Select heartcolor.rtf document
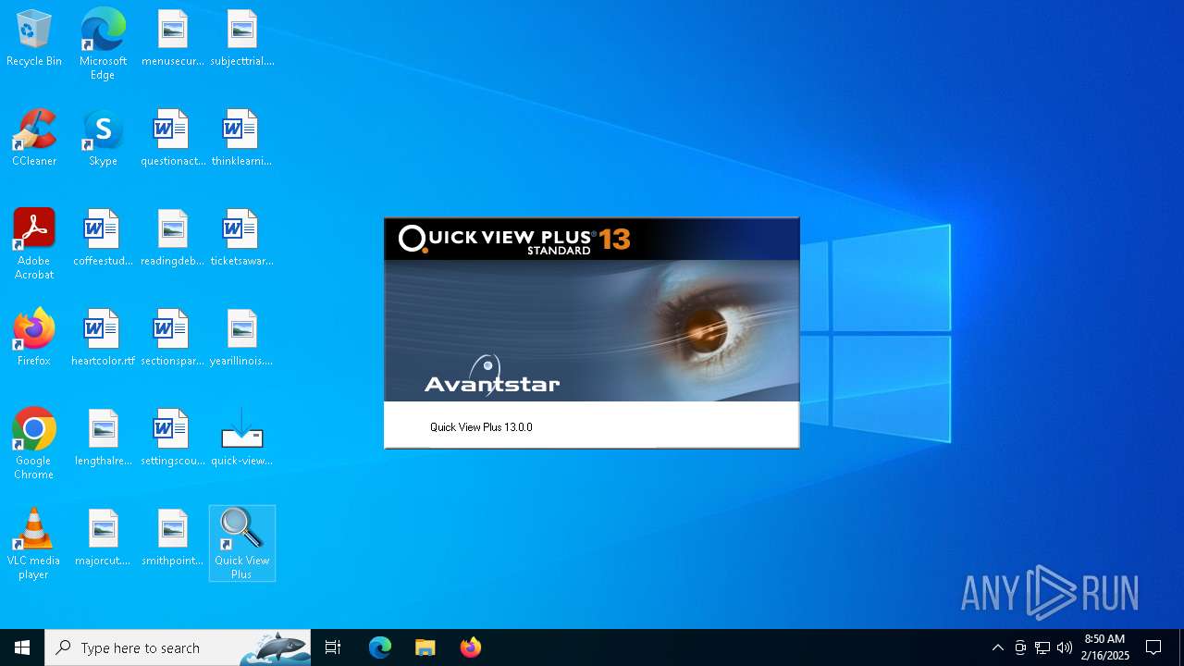The image size is (1184, 666). pyautogui.click(x=103, y=339)
